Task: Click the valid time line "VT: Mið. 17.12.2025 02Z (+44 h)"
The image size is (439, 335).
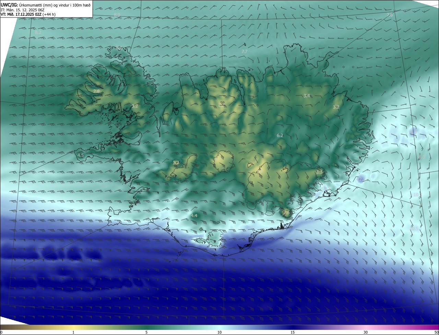Action: pyautogui.click(x=28, y=14)
